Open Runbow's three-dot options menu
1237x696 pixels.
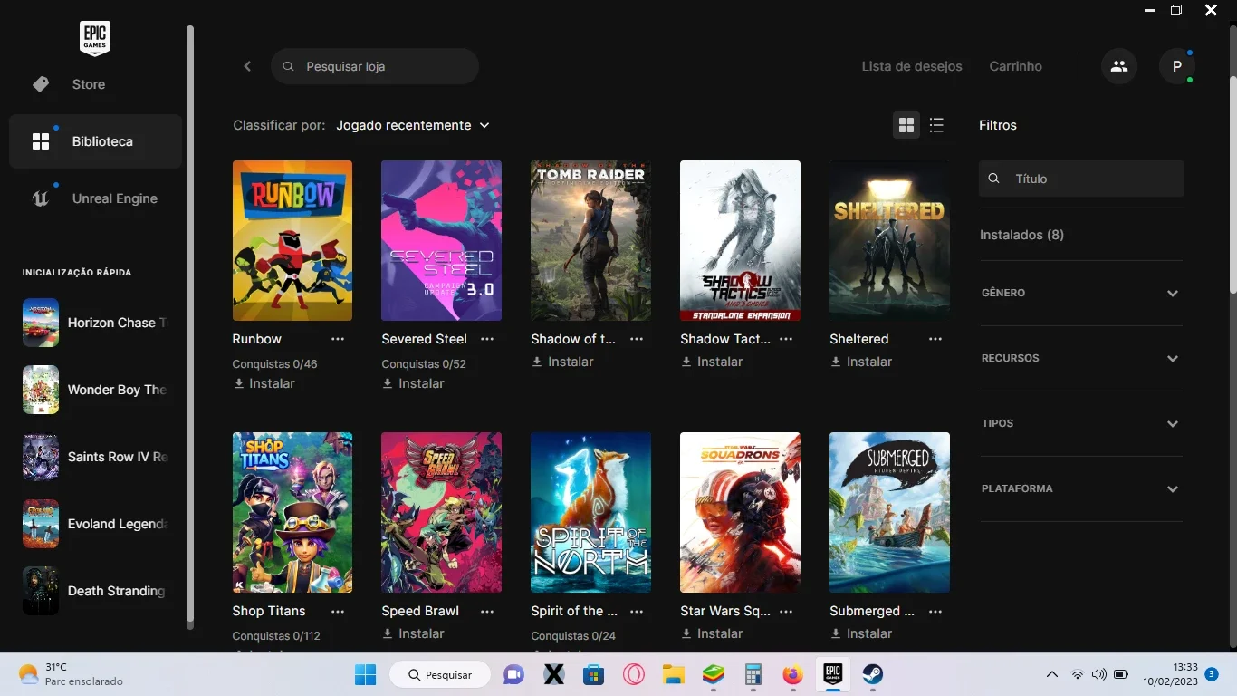pos(338,339)
